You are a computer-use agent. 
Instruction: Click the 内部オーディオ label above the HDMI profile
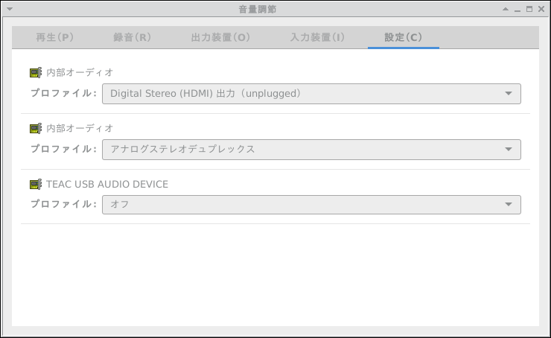(80, 72)
